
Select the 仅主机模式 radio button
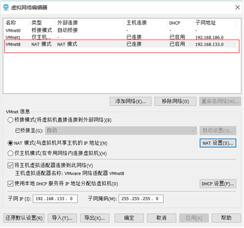click(x=11, y=153)
